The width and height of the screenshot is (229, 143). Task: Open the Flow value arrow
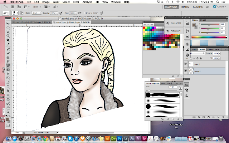75,13
